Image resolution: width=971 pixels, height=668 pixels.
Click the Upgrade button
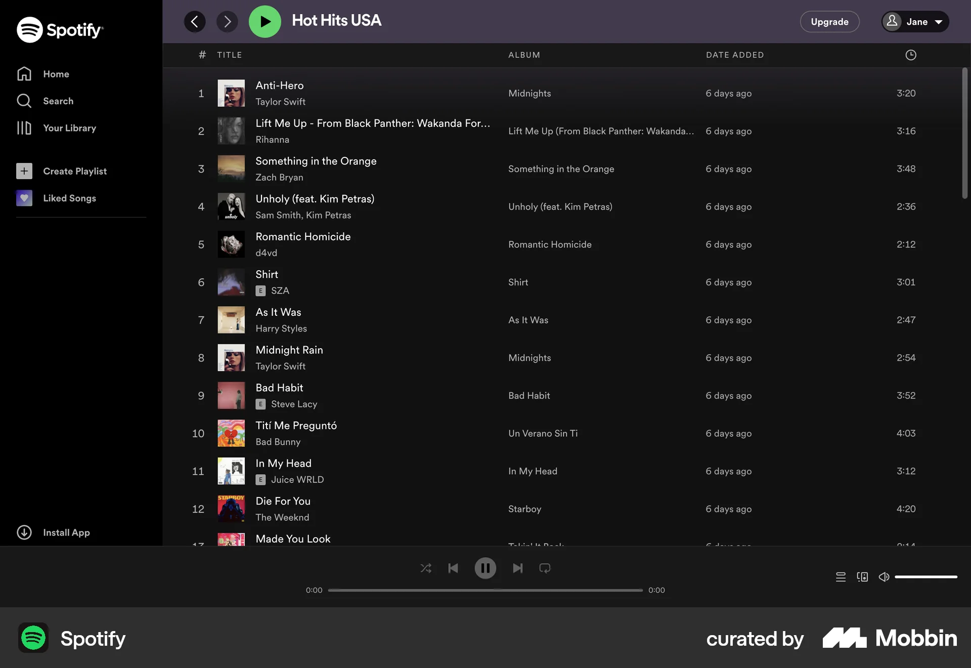click(x=829, y=21)
